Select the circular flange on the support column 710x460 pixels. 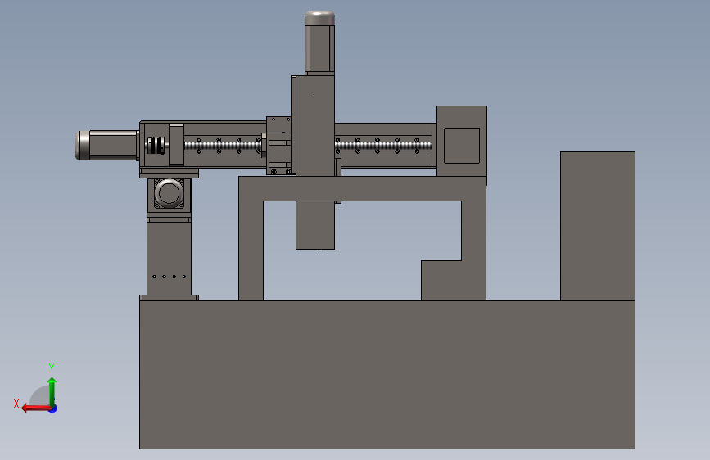pos(169,193)
